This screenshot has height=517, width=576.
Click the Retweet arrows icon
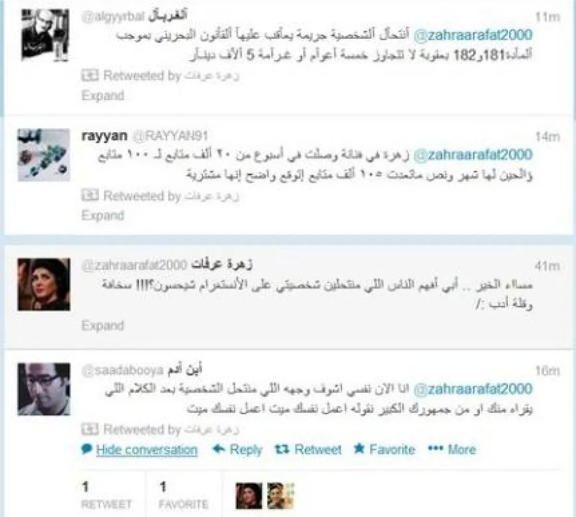[x=282, y=449]
